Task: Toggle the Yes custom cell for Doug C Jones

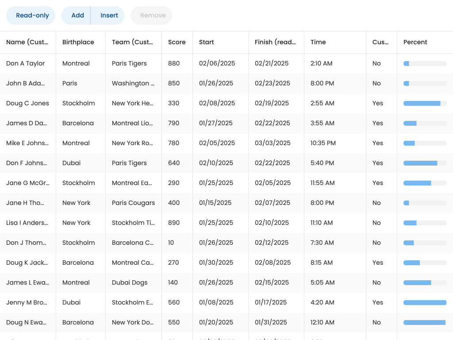Action: [x=378, y=103]
